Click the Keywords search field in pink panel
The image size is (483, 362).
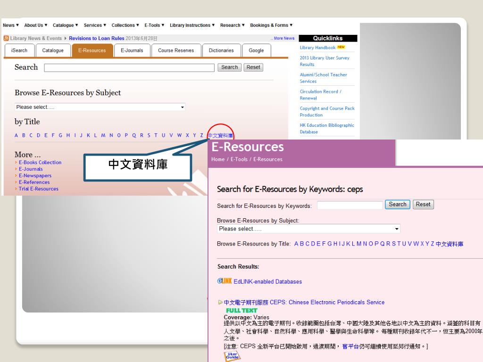[350, 206]
